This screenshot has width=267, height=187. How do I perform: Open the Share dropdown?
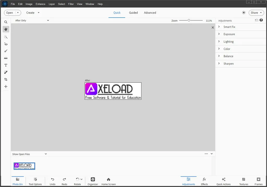pos(256,13)
